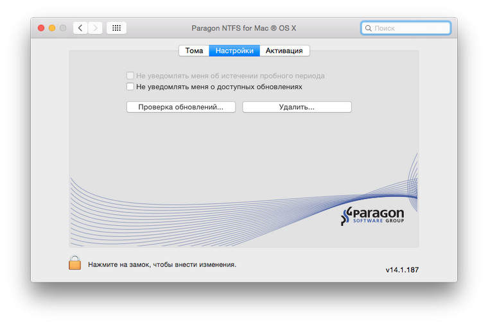488x326 pixels.
Task: Select the Настройки tab
Action: (x=234, y=51)
